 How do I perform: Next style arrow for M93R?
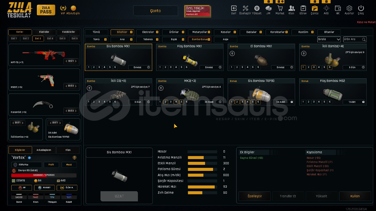(x=76, y=86)
